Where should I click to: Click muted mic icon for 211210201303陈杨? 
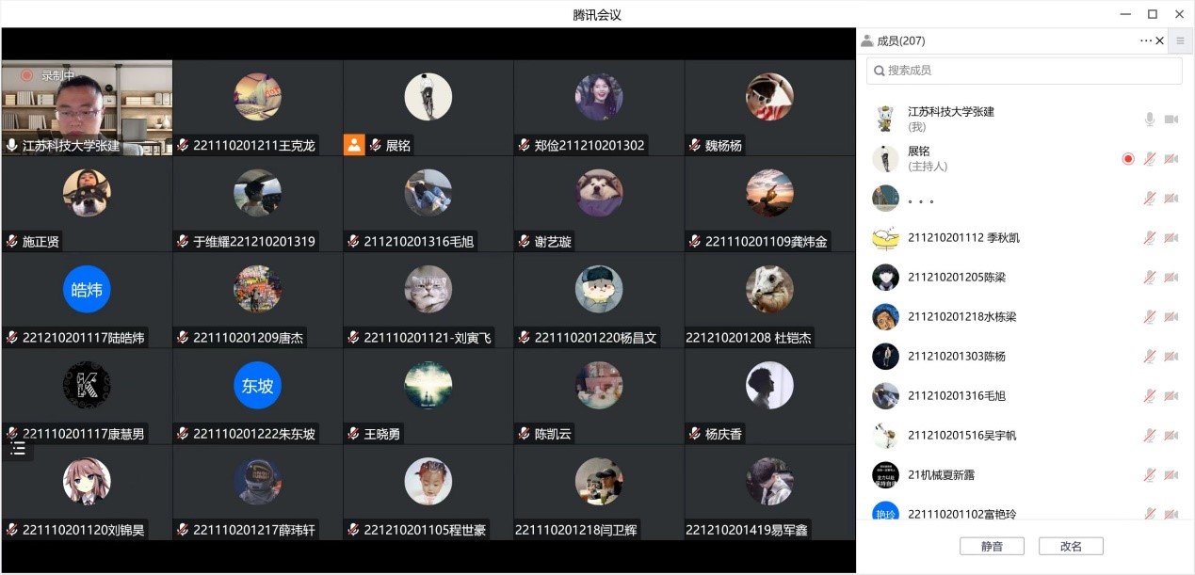coord(1149,357)
